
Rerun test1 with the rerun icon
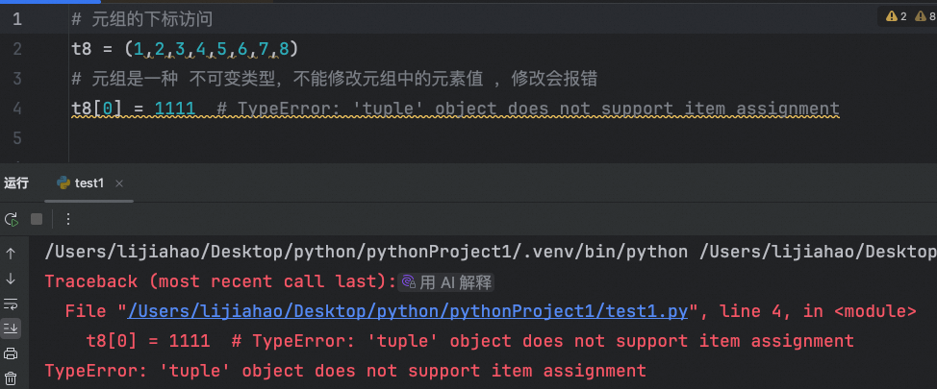(12, 219)
